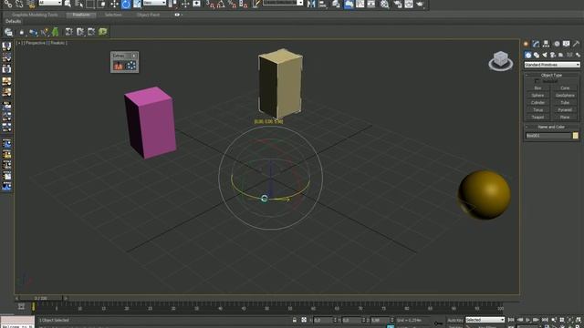The image size is (584, 328).
Task: Open the Display tab in command panel
Action: pos(566,44)
